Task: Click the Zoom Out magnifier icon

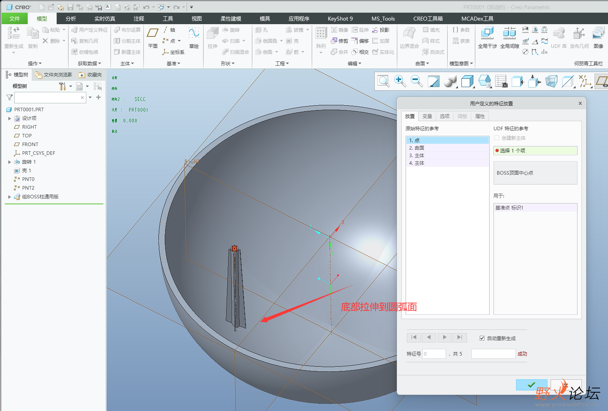Action: (417, 81)
